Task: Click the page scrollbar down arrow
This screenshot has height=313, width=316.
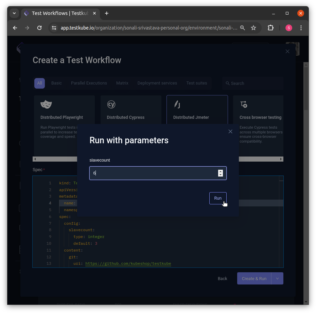Action: coord(306,302)
